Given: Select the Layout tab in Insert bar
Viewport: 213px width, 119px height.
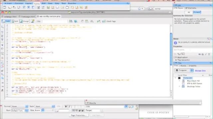Looking at the screenshot, I should point(29,3).
